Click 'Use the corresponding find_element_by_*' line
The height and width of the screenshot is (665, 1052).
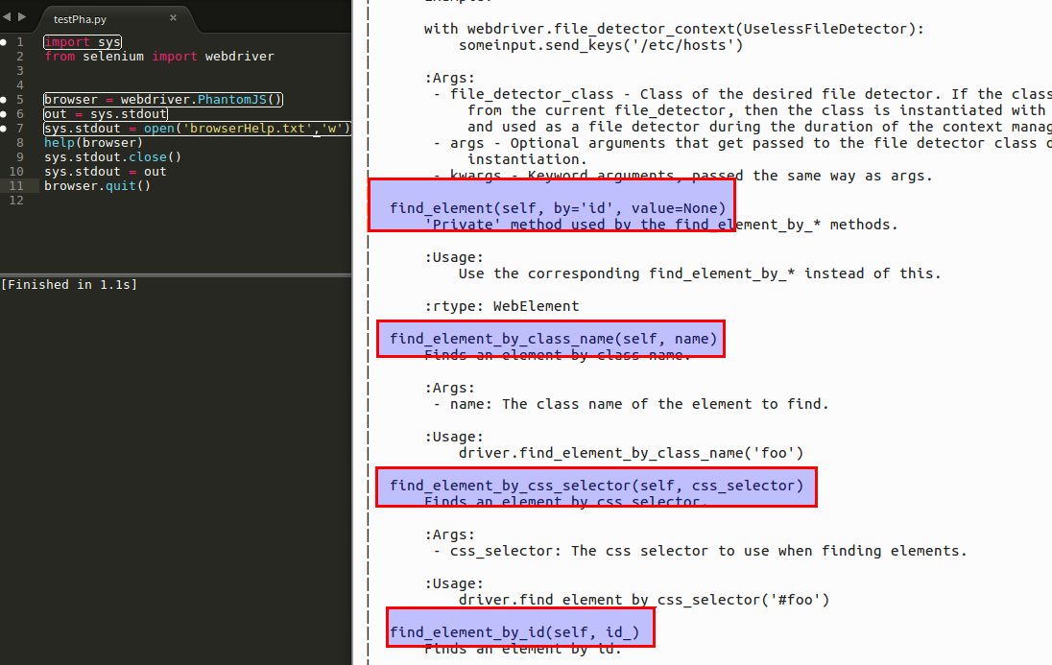(700, 273)
